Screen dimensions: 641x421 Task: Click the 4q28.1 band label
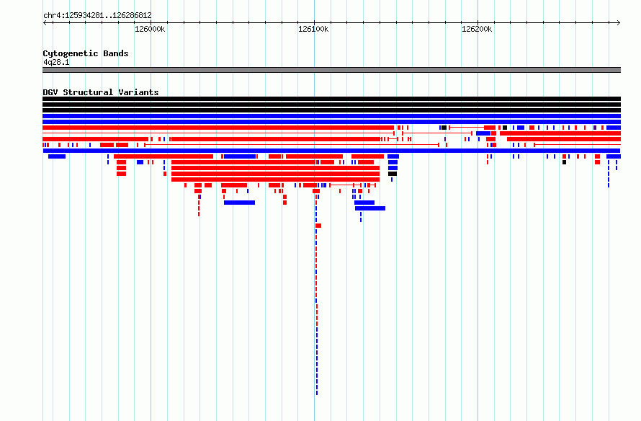[56, 63]
